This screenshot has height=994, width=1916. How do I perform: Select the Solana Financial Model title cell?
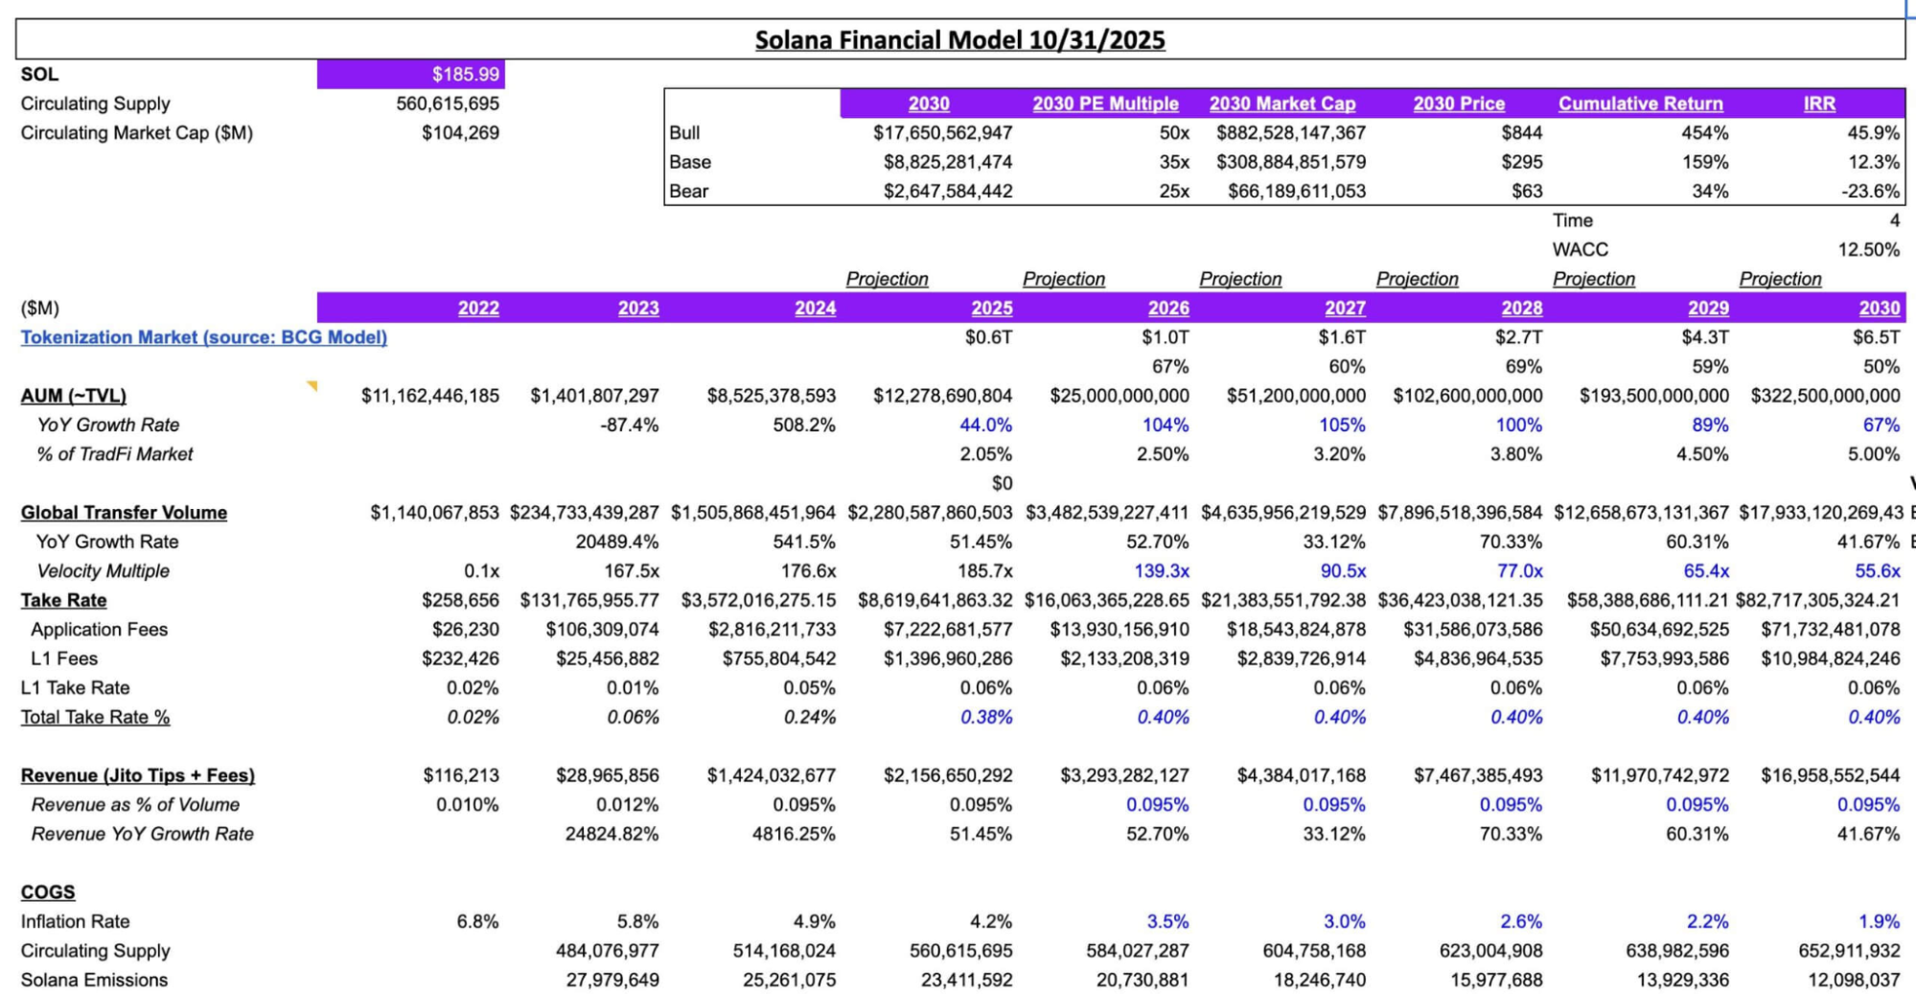[x=959, y=40]
